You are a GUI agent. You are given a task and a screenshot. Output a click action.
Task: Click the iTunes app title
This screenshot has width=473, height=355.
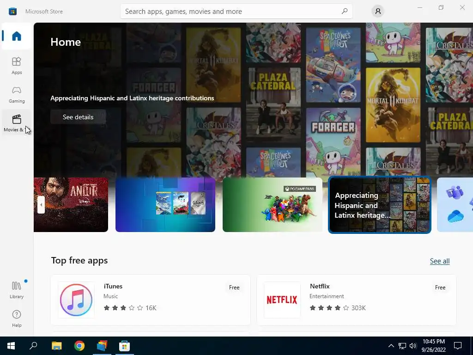tap(113, 286)
